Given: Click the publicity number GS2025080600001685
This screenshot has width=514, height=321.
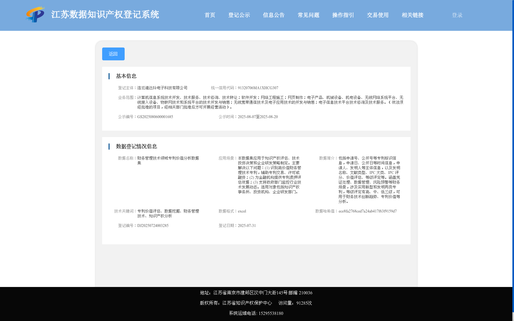Looking at the screenshot, I should click(x=155, y=117).
